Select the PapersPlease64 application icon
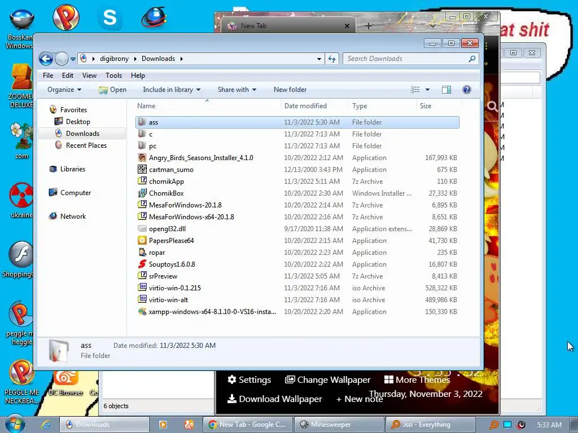Screen dimensions: 578x433 pos(142,240)
